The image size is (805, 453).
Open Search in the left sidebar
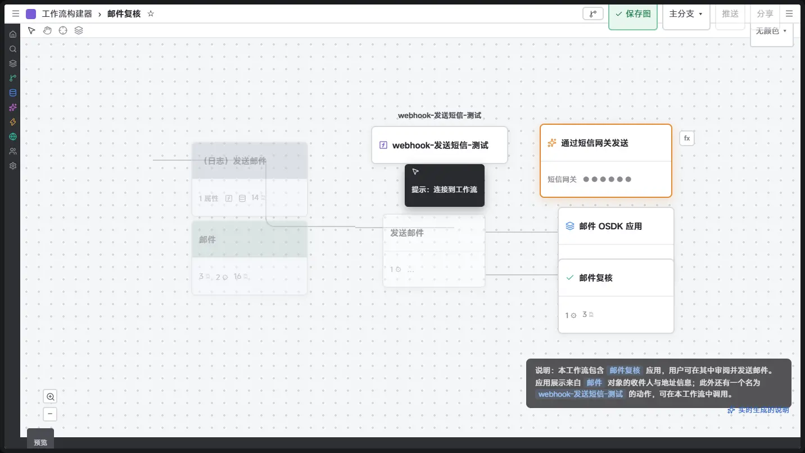point(13,49)
